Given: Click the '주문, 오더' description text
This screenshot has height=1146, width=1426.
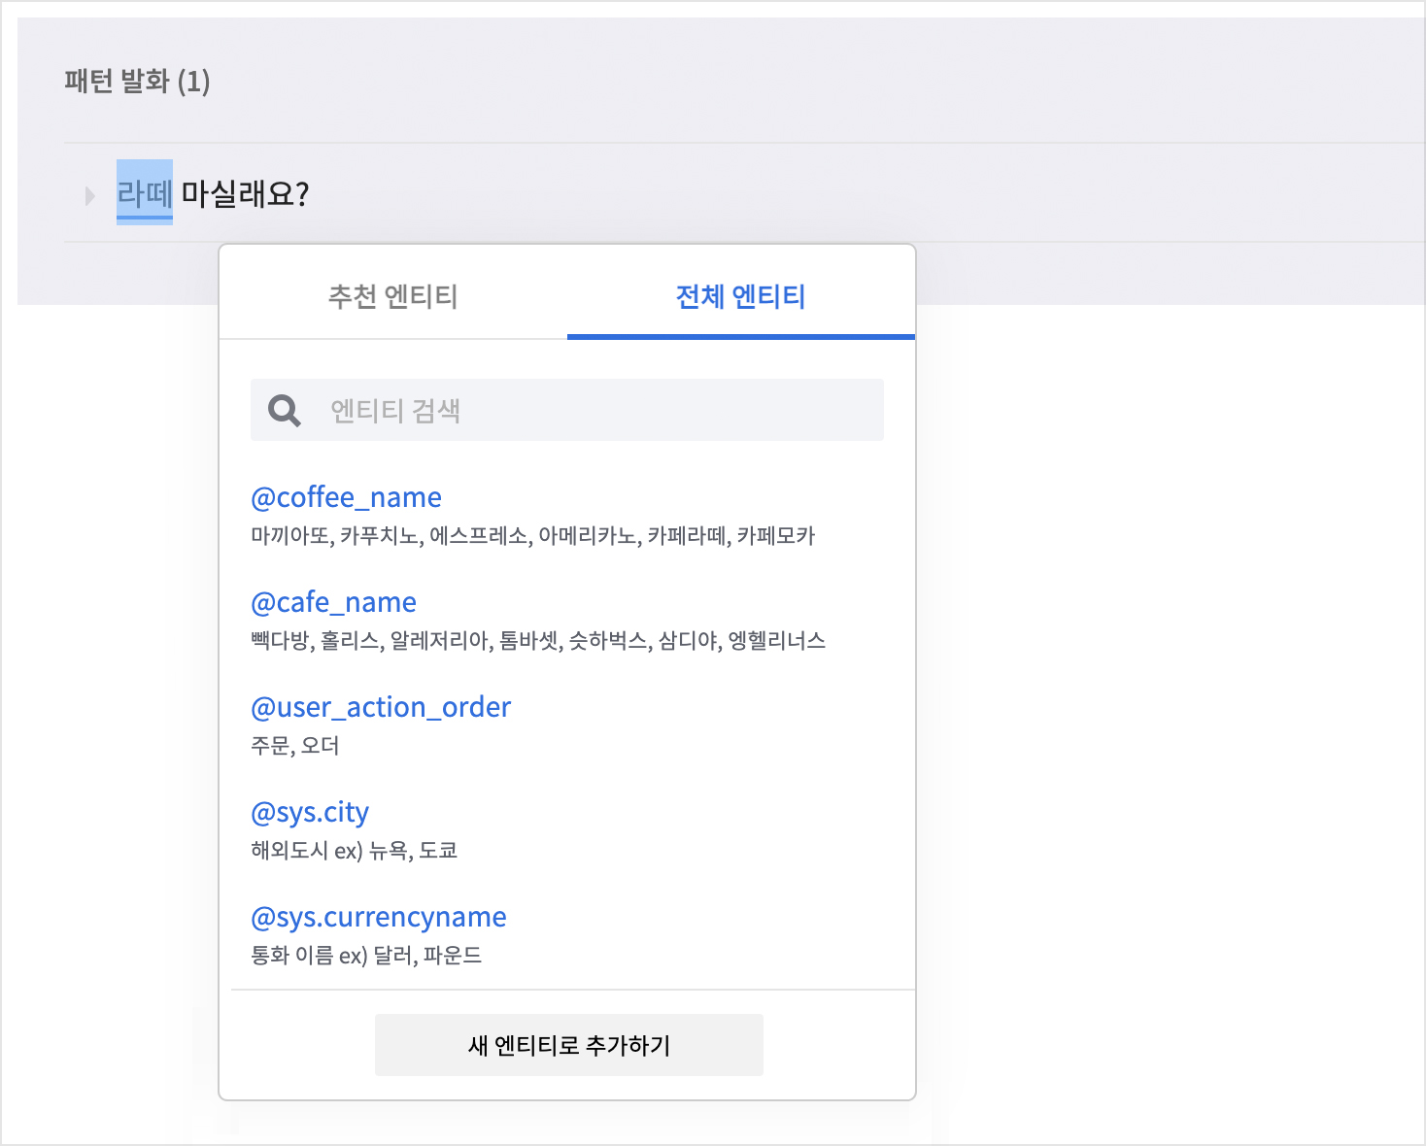Looking at the screenshot, I should (x=295, y=746).
